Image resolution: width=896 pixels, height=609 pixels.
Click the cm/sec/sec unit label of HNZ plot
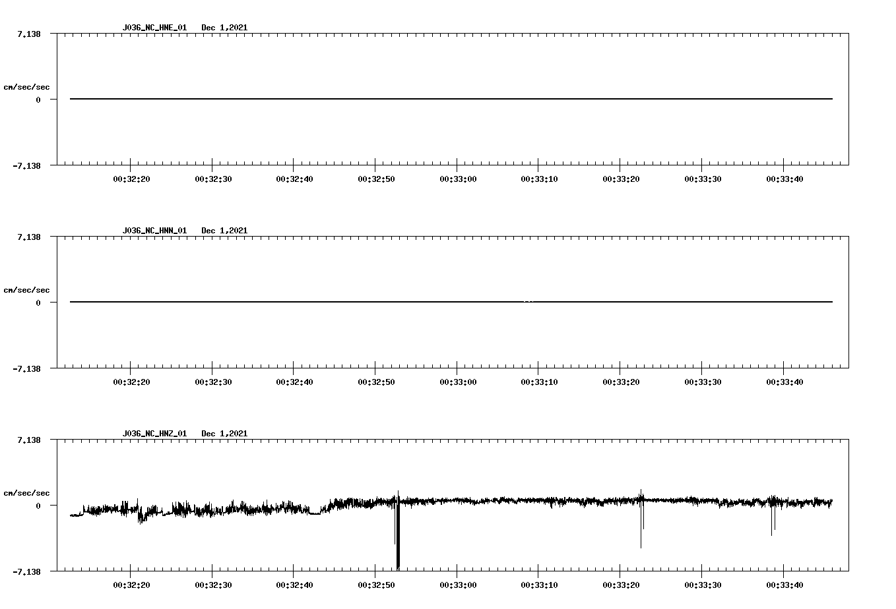(26, 493)
